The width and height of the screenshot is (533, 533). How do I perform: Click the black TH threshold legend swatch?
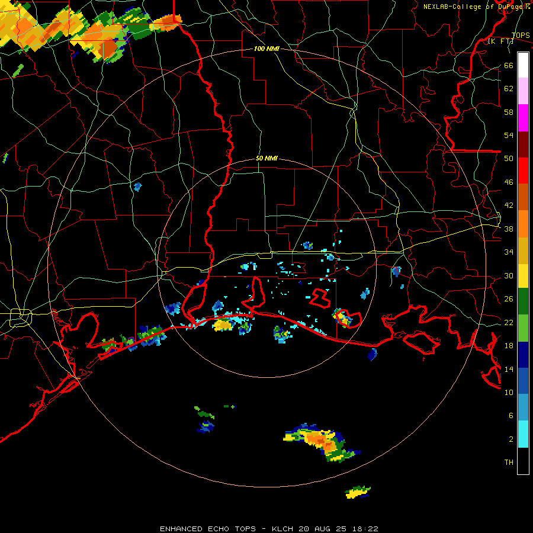(523, 461)
